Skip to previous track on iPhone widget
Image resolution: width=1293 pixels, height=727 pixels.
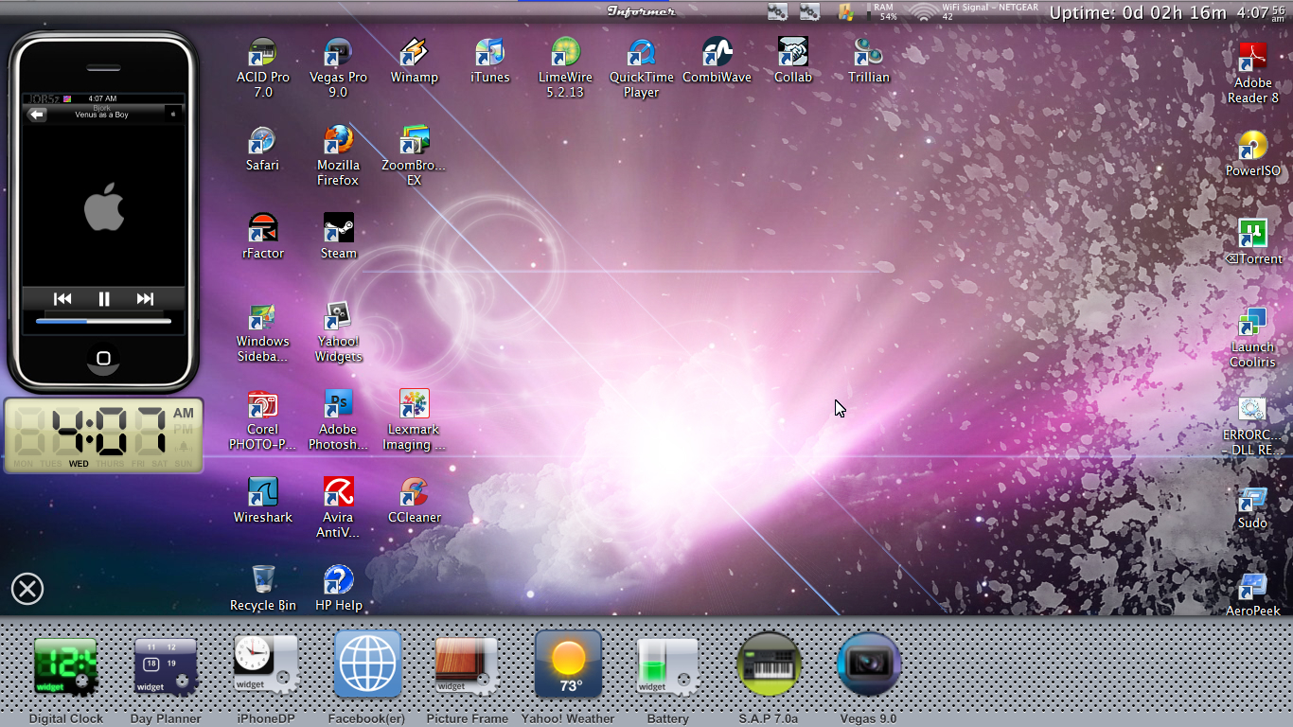(62, 299)
